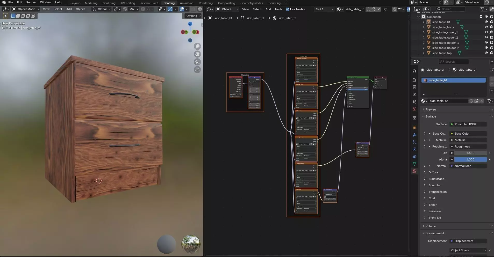Expand the Emission panel section
The image size is (494, 257).
click(434, 211)
